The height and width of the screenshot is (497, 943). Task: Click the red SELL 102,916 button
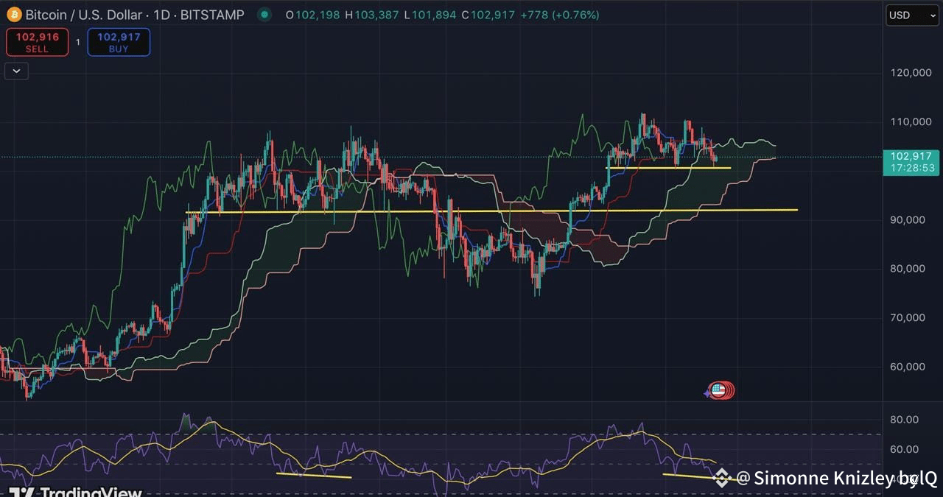[37, 42]
